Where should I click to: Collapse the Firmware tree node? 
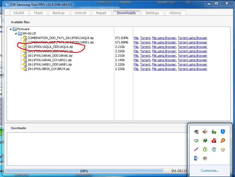pos(11,29)
